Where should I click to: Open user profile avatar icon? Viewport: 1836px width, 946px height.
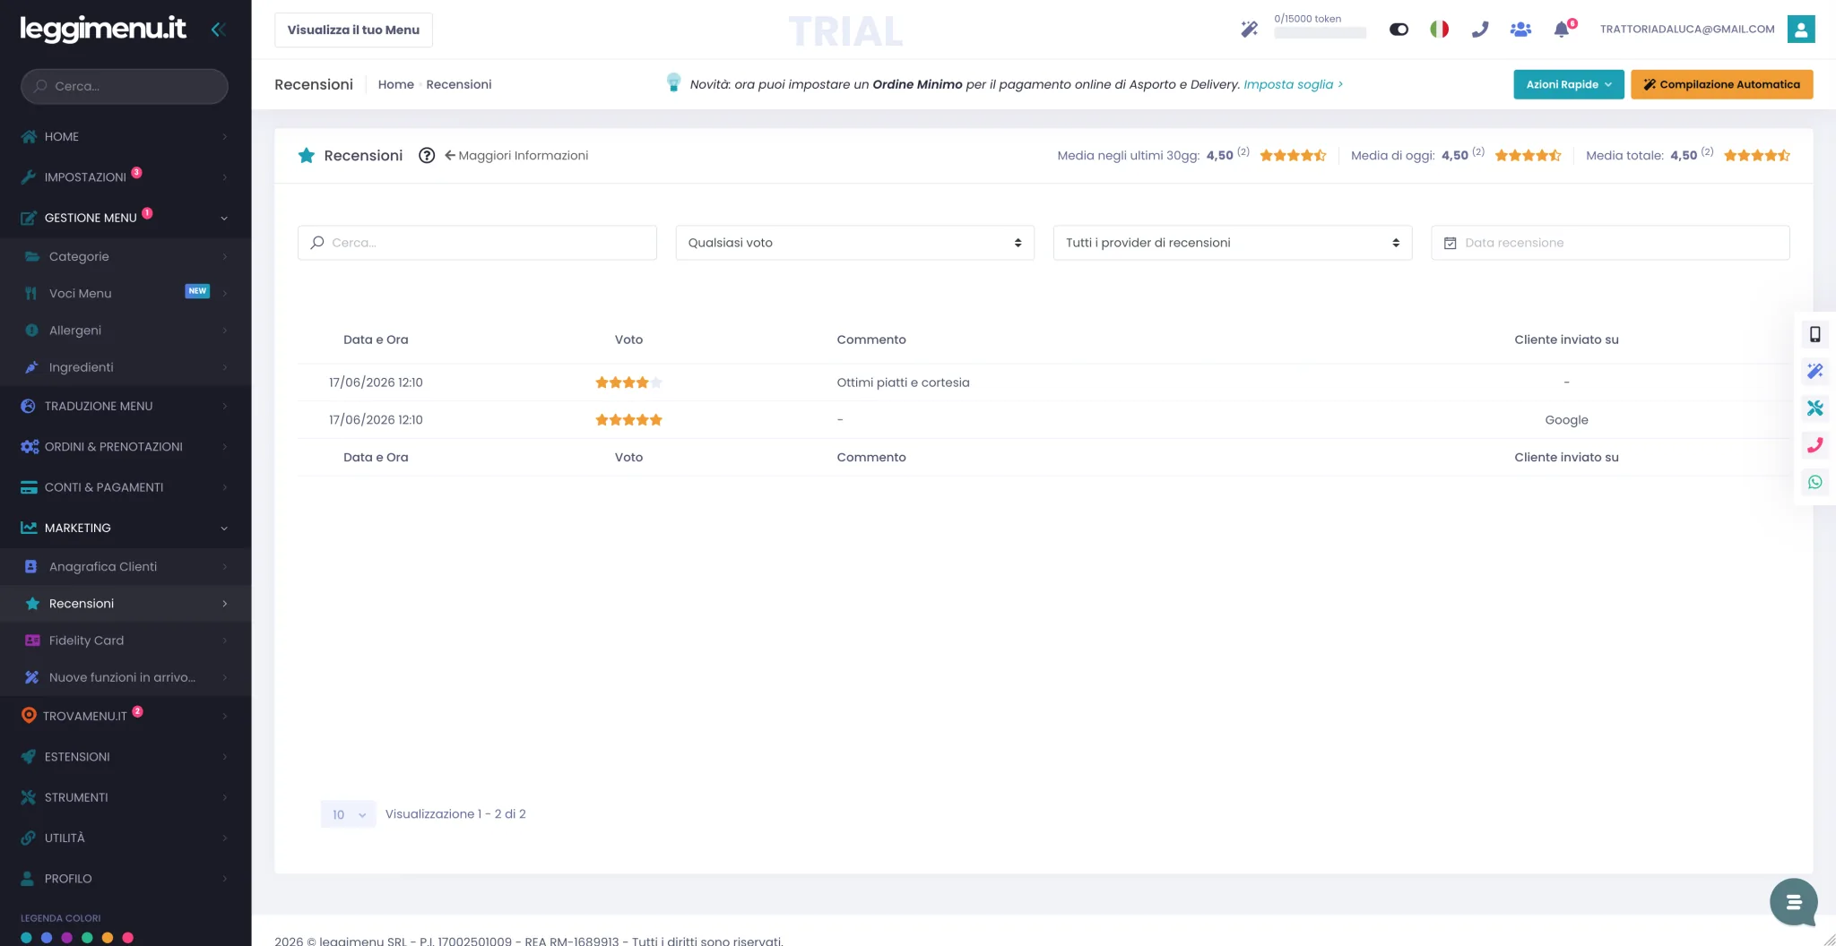coord(1801,30)
